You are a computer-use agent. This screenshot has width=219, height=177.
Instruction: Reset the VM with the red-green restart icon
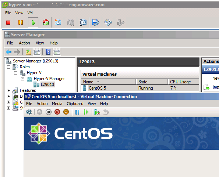(46, 22)
